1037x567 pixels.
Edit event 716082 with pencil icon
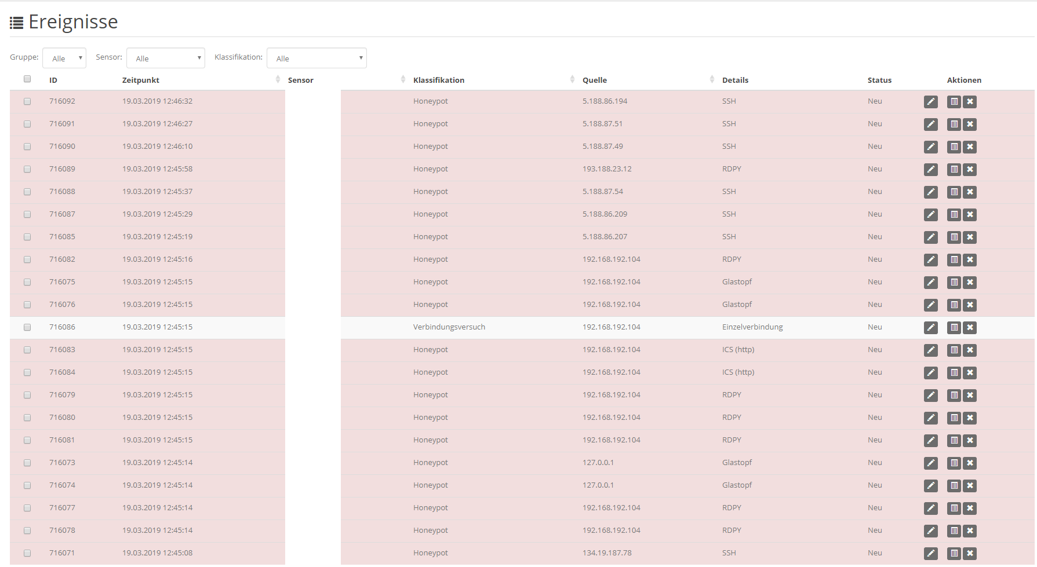point(930,260)
